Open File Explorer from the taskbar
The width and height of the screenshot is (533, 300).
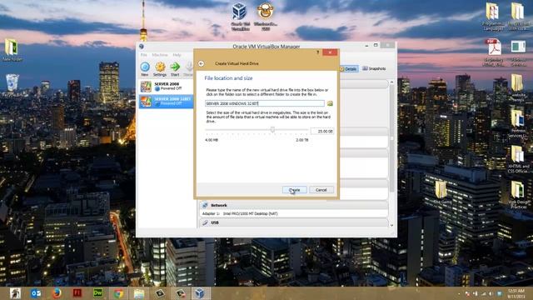tap(139, 293)
